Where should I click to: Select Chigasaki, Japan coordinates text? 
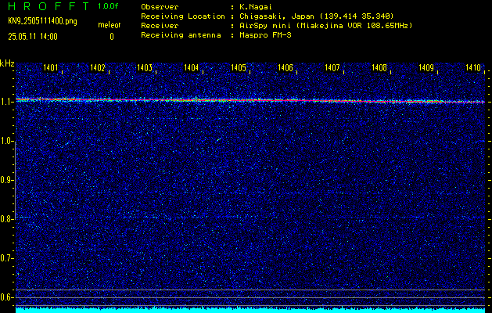click(x=317, y=16)
